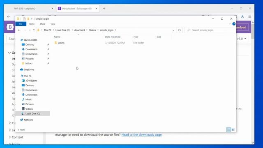Image resolution: width=263 pixels, height=148 pixels.
Task: Open recent locations dropdown arrow
Action: 30,30
